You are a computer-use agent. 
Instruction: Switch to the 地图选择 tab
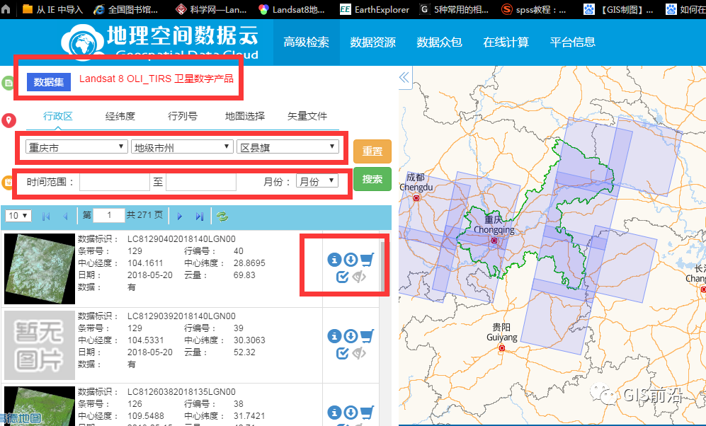coord(245,116)
